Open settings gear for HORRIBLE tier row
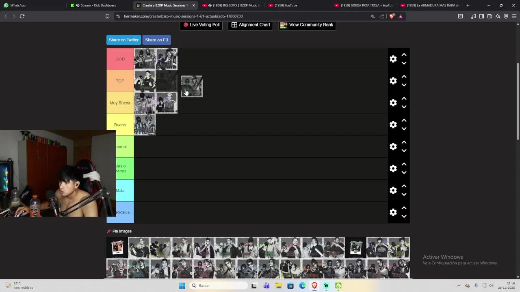The image size is (520, 292). coord(393,213)
